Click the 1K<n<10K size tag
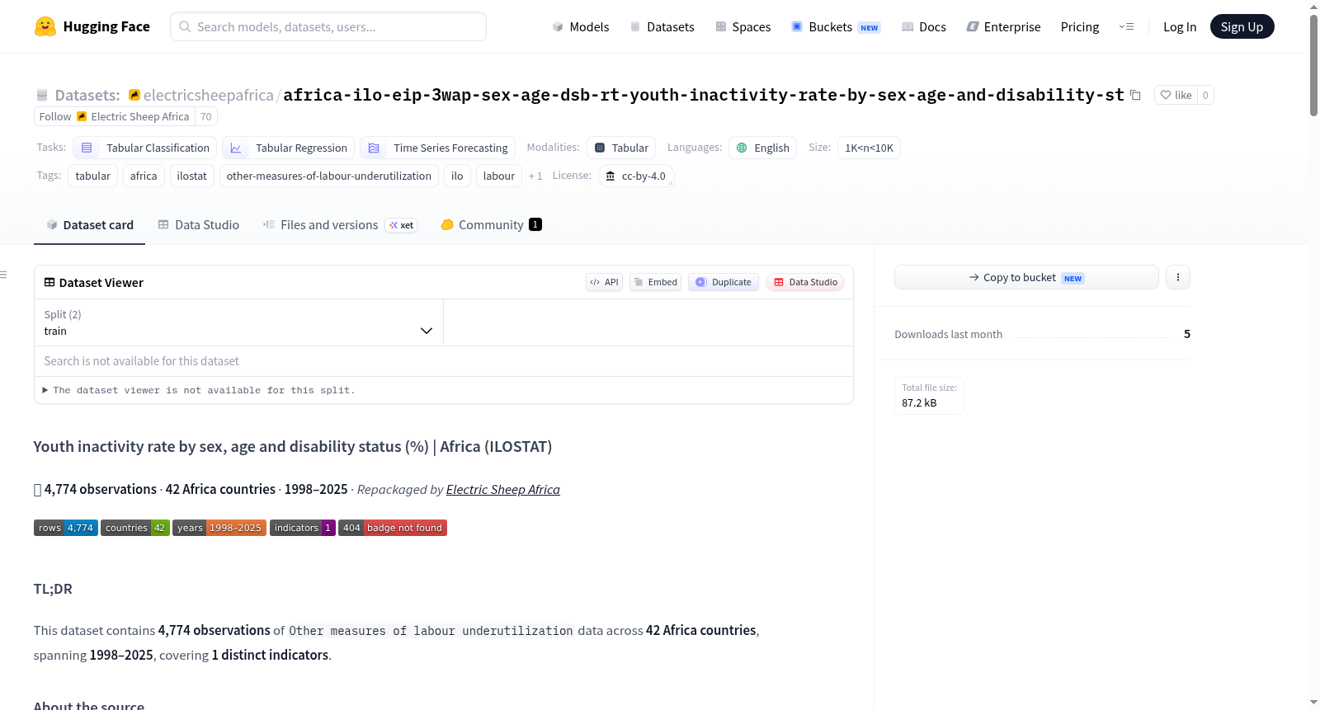This screenshot has height=710, width=1320. pos(869,148)
